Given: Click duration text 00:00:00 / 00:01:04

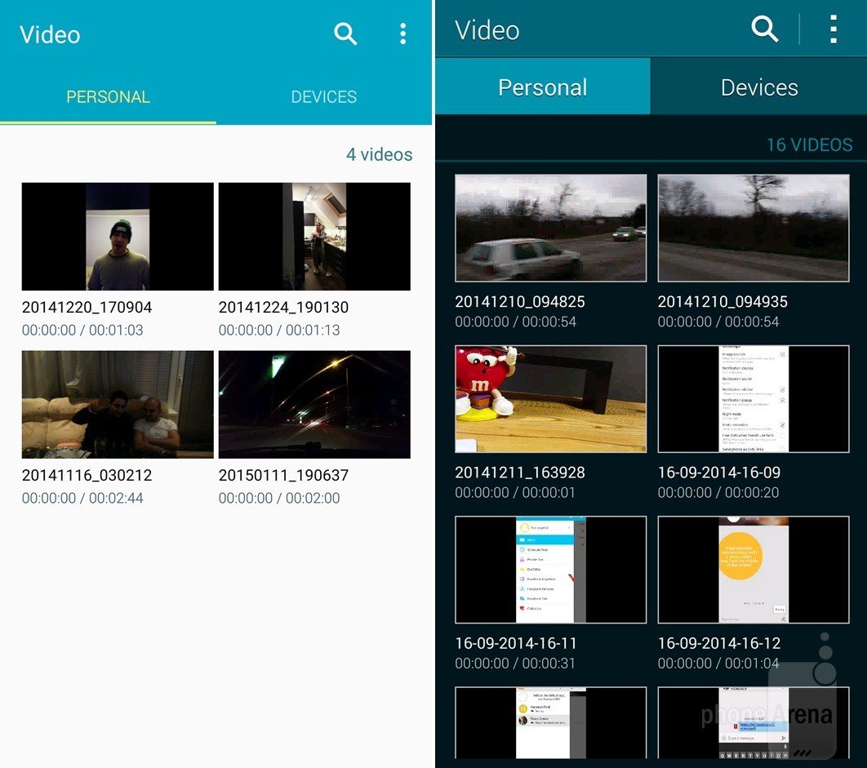Looking at the screenshot, I should [x=718, y=664].
